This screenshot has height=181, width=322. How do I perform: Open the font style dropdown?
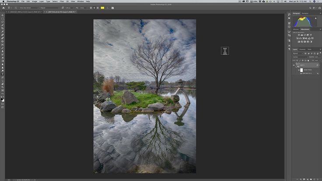(x=50, y=8)
